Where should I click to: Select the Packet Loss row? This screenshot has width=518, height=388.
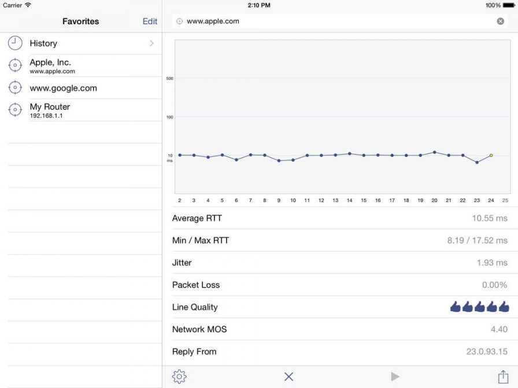coord(341,285)
